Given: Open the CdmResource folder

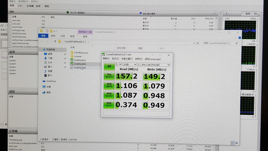Looking at the screenshot, I should tap(81, 53).
